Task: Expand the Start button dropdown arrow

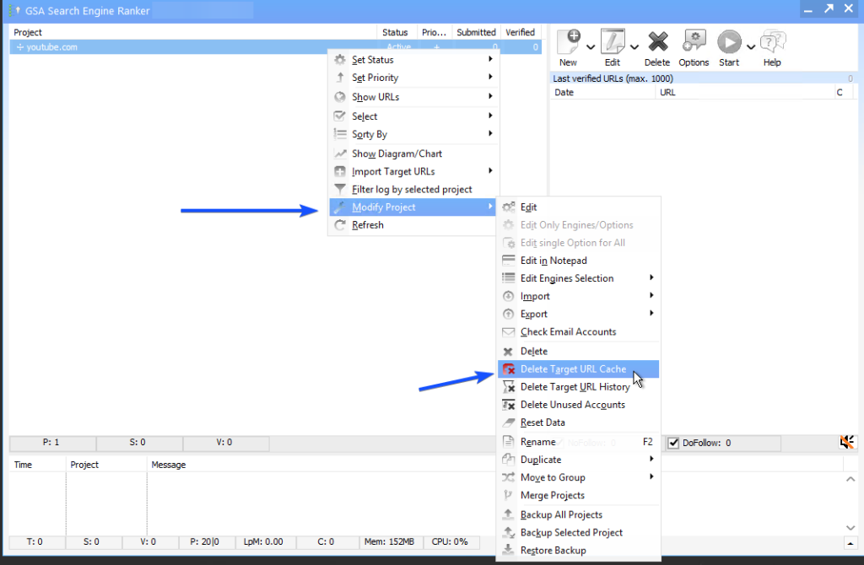Action: click(749, 46)
